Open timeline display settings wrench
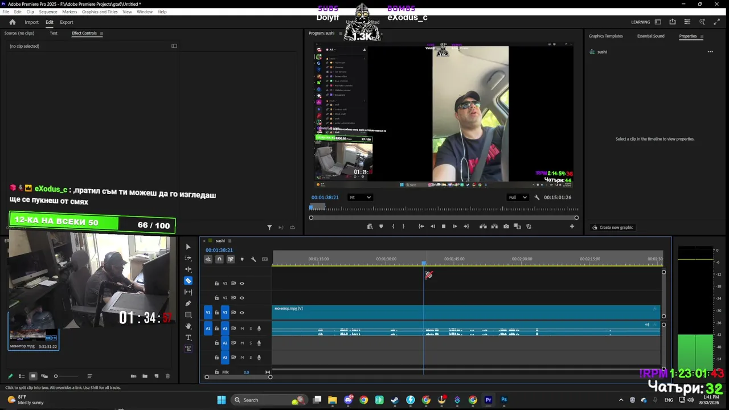The height and width of the screenshot is (410, 729). [x=253, y=259]
